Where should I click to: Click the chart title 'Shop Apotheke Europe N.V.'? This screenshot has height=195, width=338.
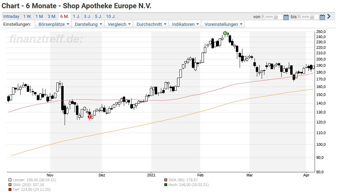point(107,6)
